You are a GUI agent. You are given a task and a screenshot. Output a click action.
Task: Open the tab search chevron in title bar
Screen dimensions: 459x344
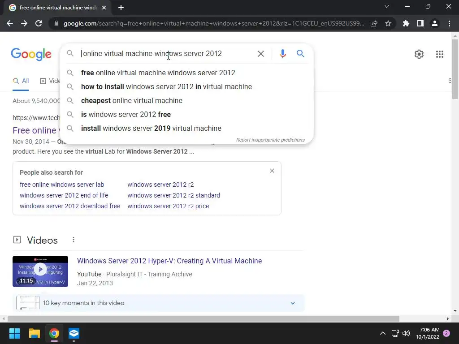(387, 6)
